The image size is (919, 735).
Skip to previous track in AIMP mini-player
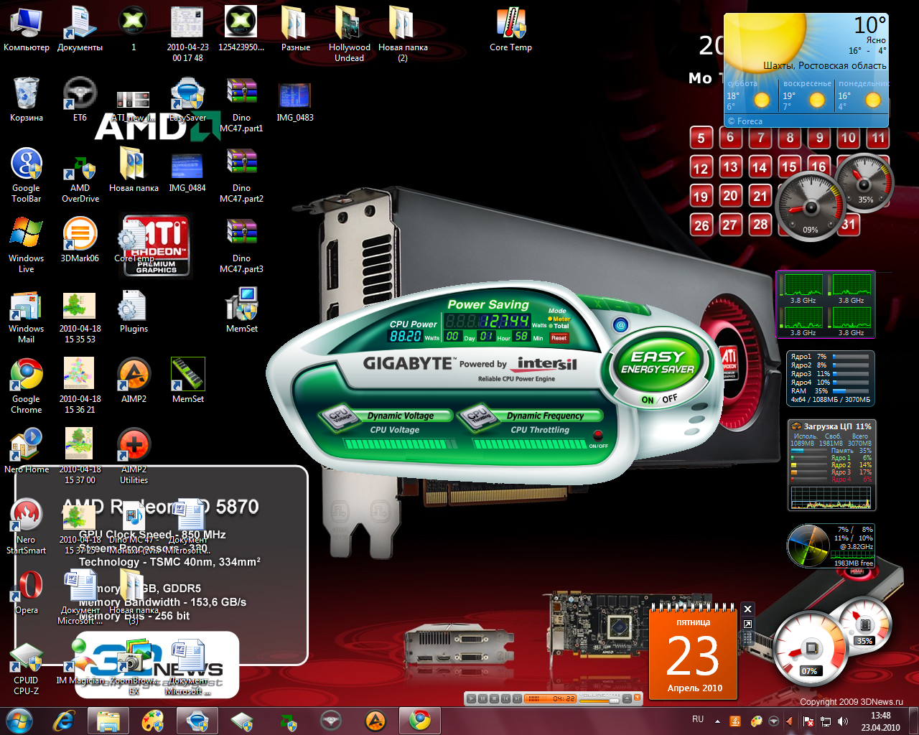click(x=505, y=698)
